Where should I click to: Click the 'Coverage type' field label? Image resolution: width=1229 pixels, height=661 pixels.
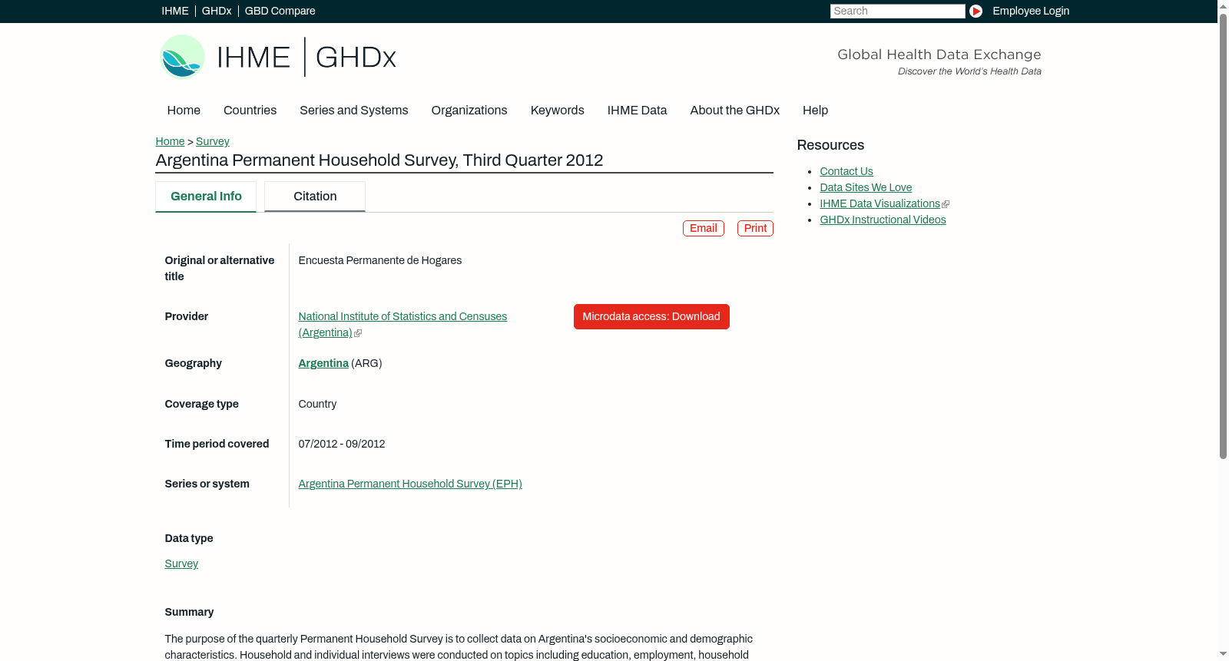click(202, 405)
